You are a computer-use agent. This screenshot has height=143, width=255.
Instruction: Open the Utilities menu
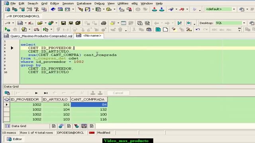[123, 4]
